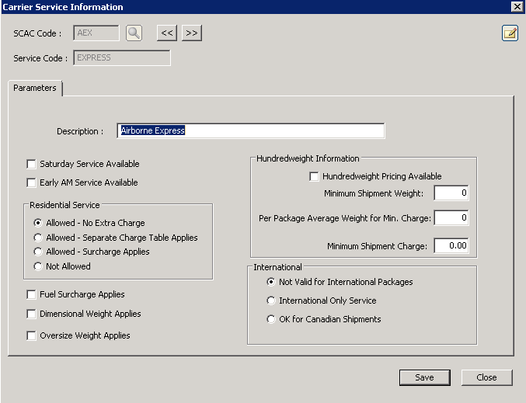Image resolution: width=526 pixels, height=403 pixels.
Task: Go to next carrier with >> button
Action: (x=192, y=33)
